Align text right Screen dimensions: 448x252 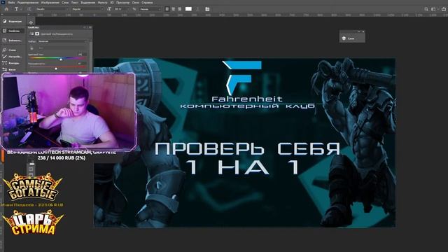(180, 9)
